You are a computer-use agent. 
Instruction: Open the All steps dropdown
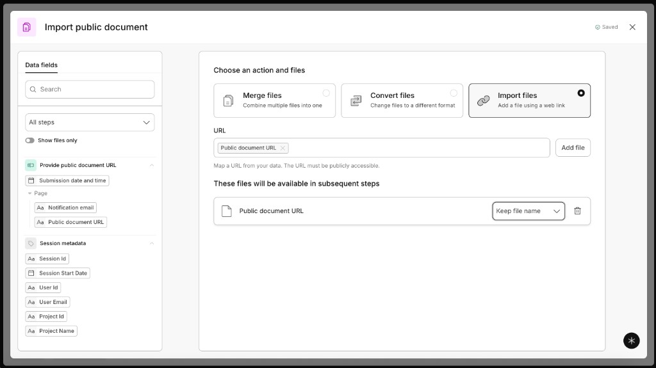click(x=90, y=122)
